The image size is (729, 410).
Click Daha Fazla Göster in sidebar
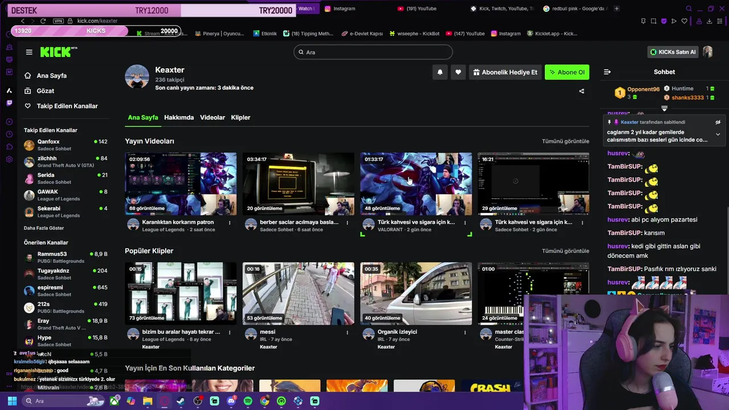click(x=44, y=228)
